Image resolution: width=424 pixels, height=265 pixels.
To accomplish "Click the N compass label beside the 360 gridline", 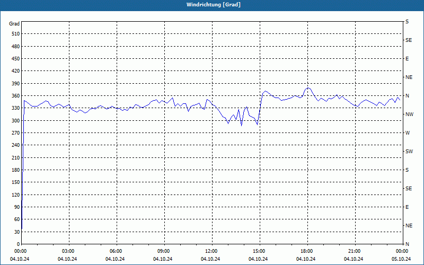I will (x=407, y=96).
